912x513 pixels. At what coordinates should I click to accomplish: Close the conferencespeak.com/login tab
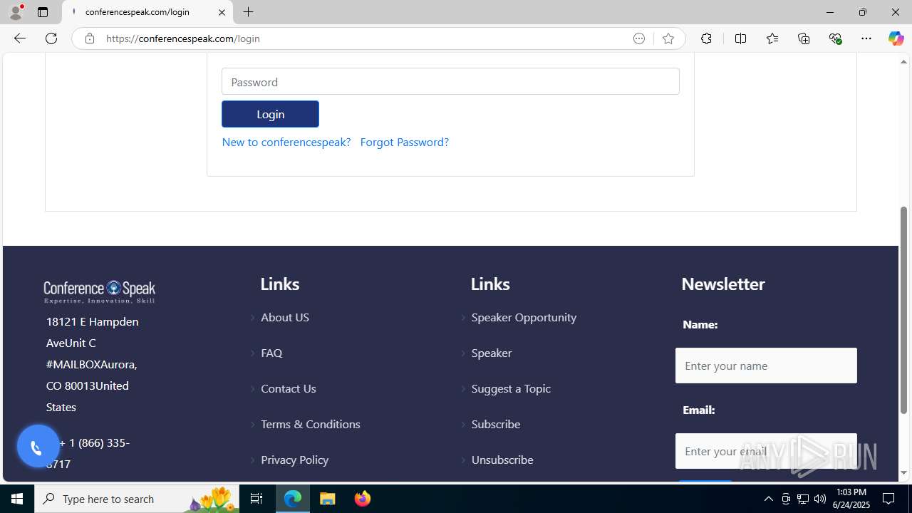pyautogui.click(x=222, y=12)
